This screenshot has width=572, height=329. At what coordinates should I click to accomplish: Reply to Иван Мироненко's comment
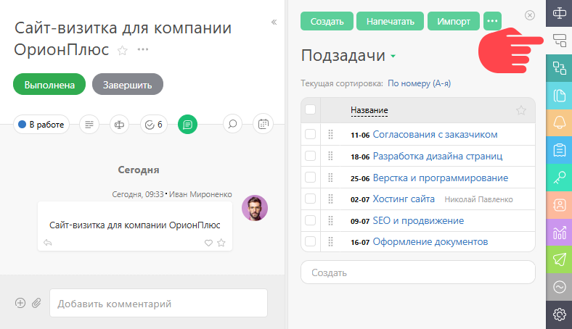point(47,243)
